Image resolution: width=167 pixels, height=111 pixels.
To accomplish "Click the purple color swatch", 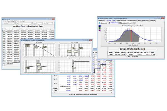I will click(x=100, y=30).
